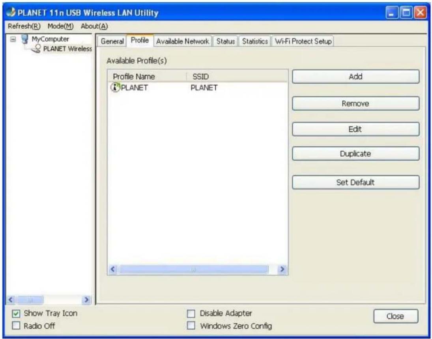Viewport: 432px width, 339px height.
Task: Switch to the General tab
Action: point(112,41)
